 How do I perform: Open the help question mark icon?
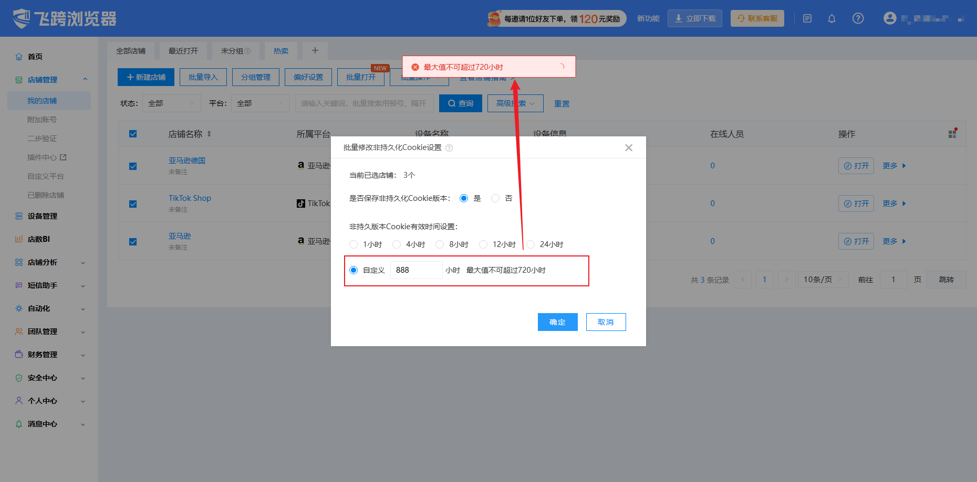coord(858,18)
